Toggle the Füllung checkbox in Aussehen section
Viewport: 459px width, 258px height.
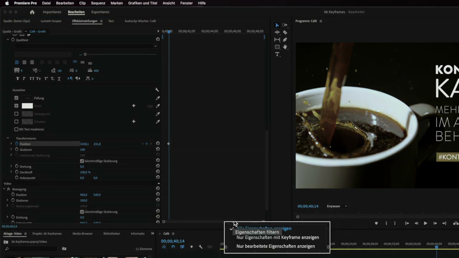pos(16,98)
